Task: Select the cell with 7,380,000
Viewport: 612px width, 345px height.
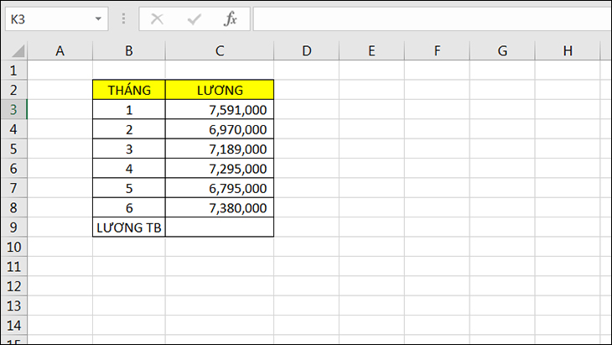Action: 220,207
